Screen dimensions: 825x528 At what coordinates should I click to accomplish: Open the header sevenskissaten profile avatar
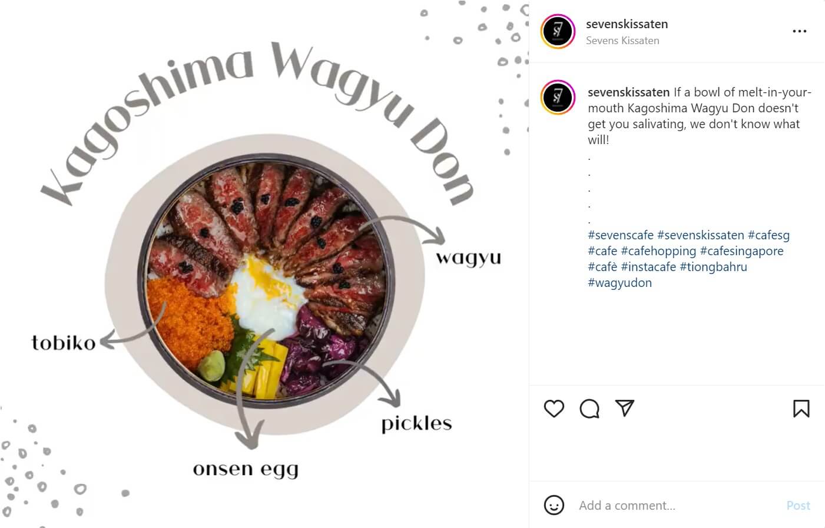point(558,31)
